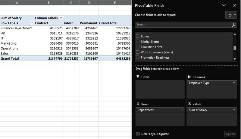Select the Sum of Salary cell
Viewport: 241px width, 139px height.
tap(17, 18)
